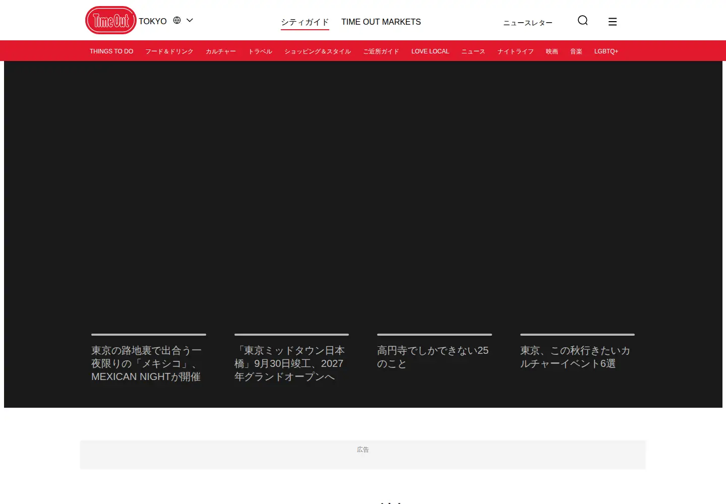Click the TOKYO city label
726x504 pixels.
click(x=153, y=21)
